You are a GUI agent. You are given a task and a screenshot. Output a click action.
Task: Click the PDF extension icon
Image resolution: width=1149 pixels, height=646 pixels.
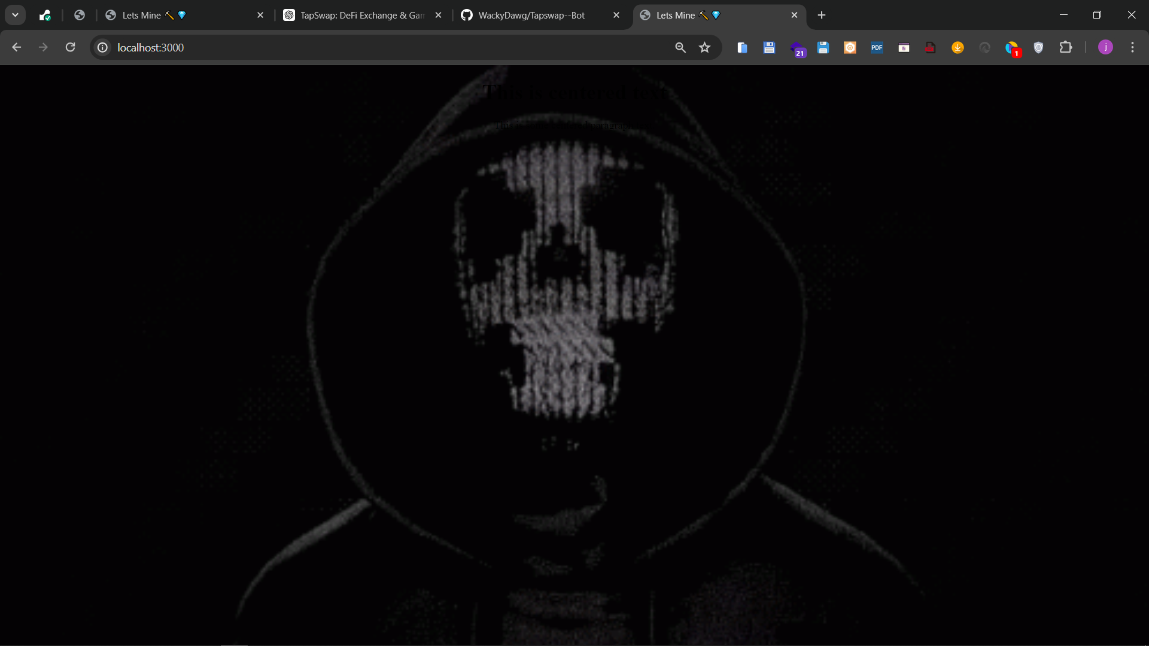click(x=877, y=47)
